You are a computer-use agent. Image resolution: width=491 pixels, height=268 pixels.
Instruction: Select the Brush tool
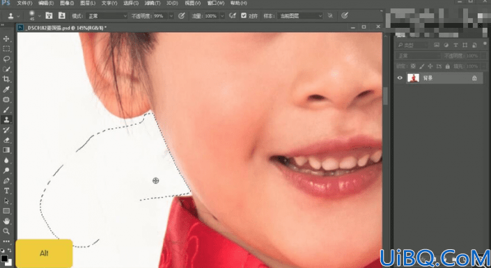tap(6, 109)
